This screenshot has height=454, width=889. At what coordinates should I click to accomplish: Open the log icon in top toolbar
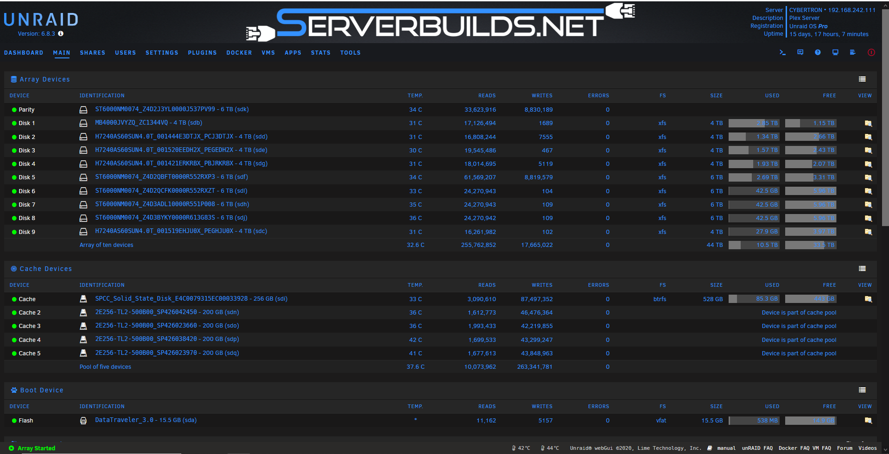[x=852, y=52]
